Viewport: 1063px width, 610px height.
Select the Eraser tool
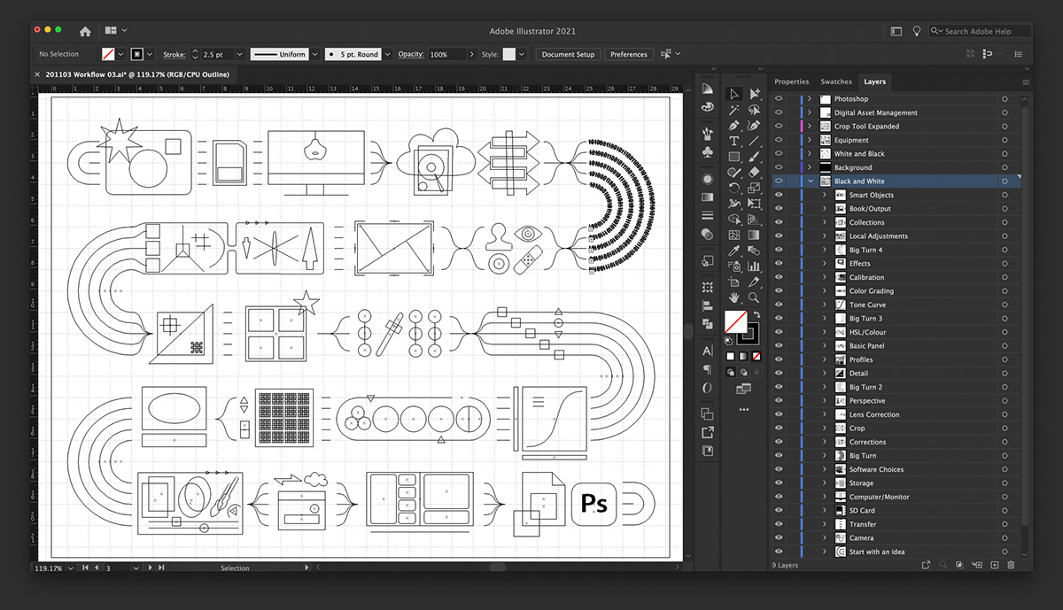pos(754,173)
